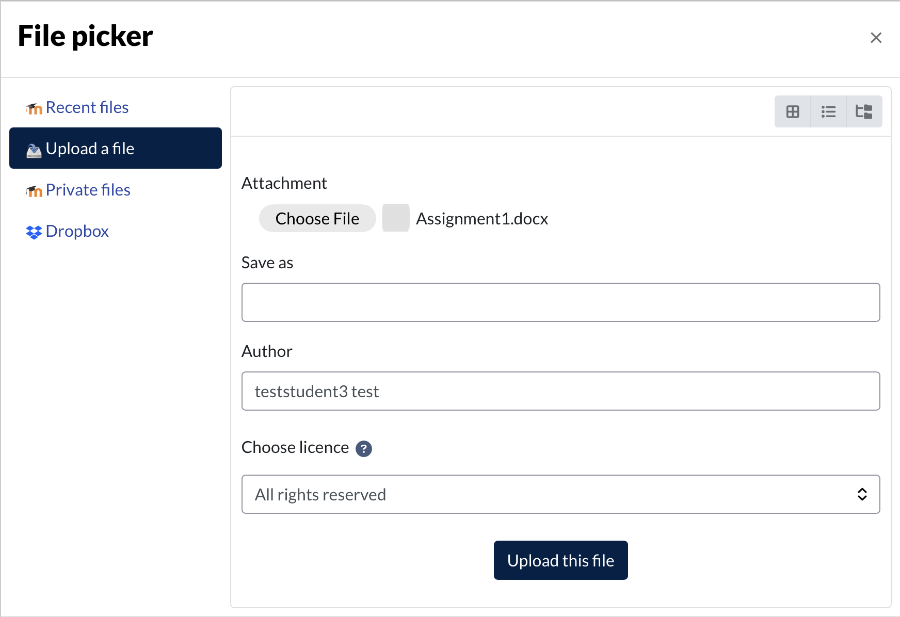Click the Upload this file button

click(560, 560)
